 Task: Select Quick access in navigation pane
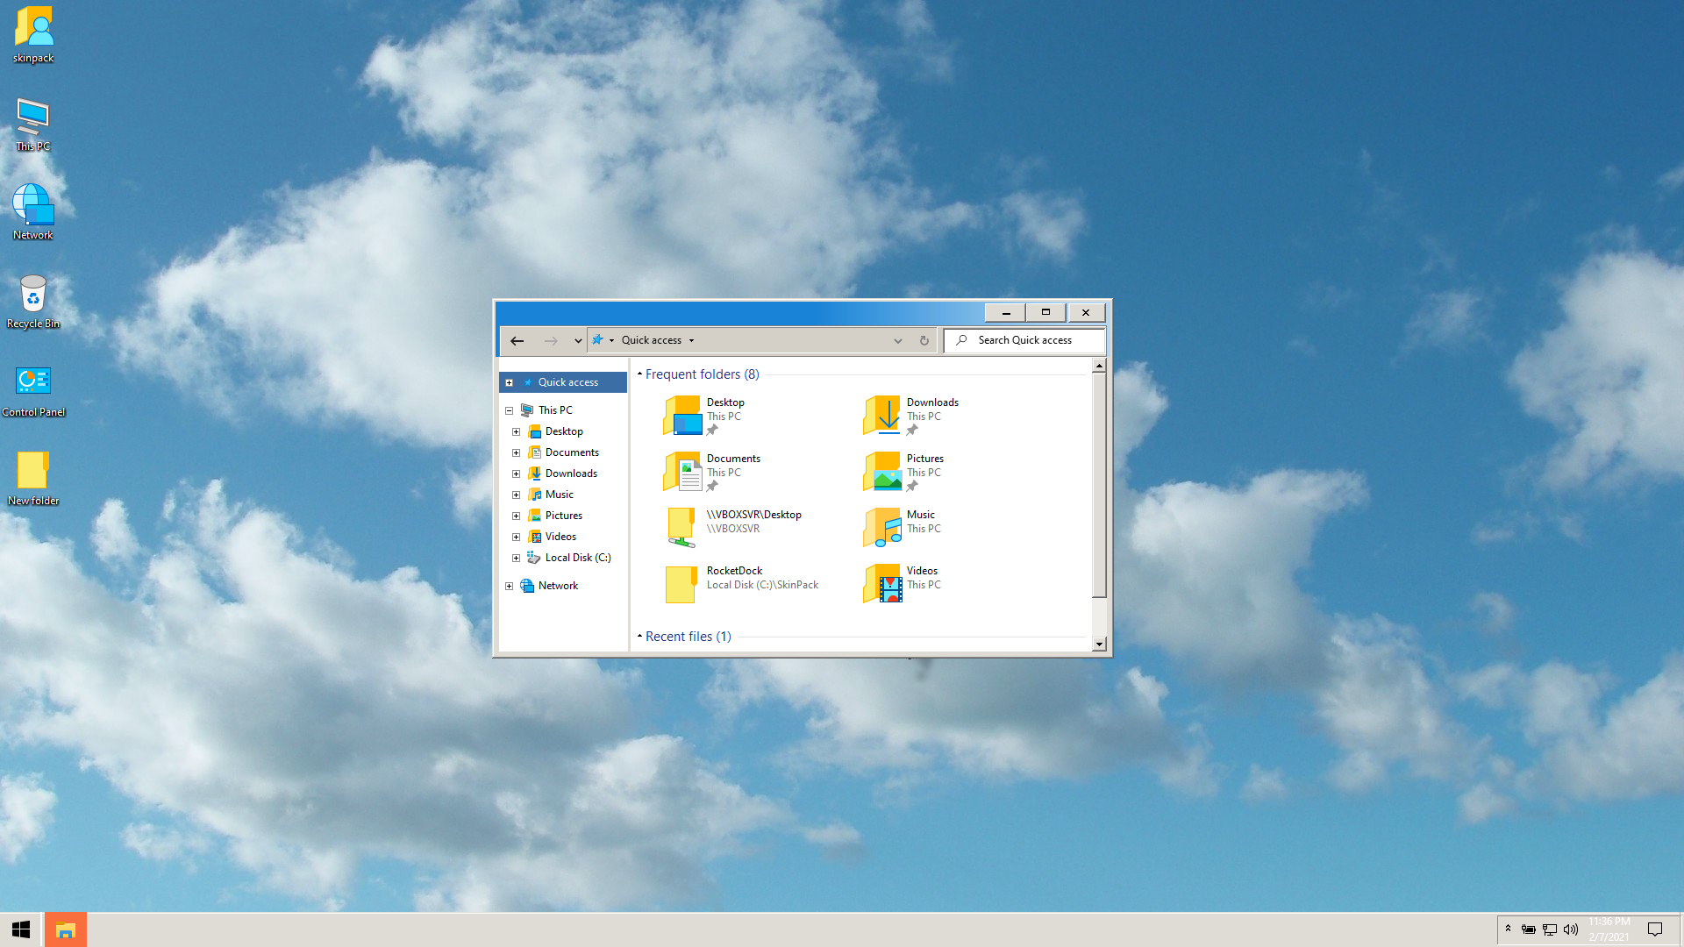[x=567, y=382]
